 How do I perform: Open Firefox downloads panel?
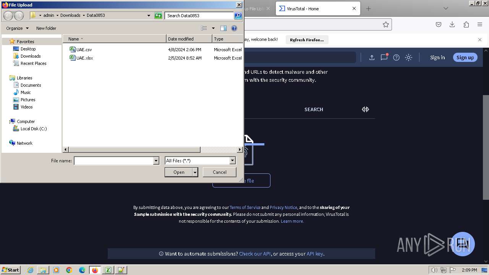452,24
